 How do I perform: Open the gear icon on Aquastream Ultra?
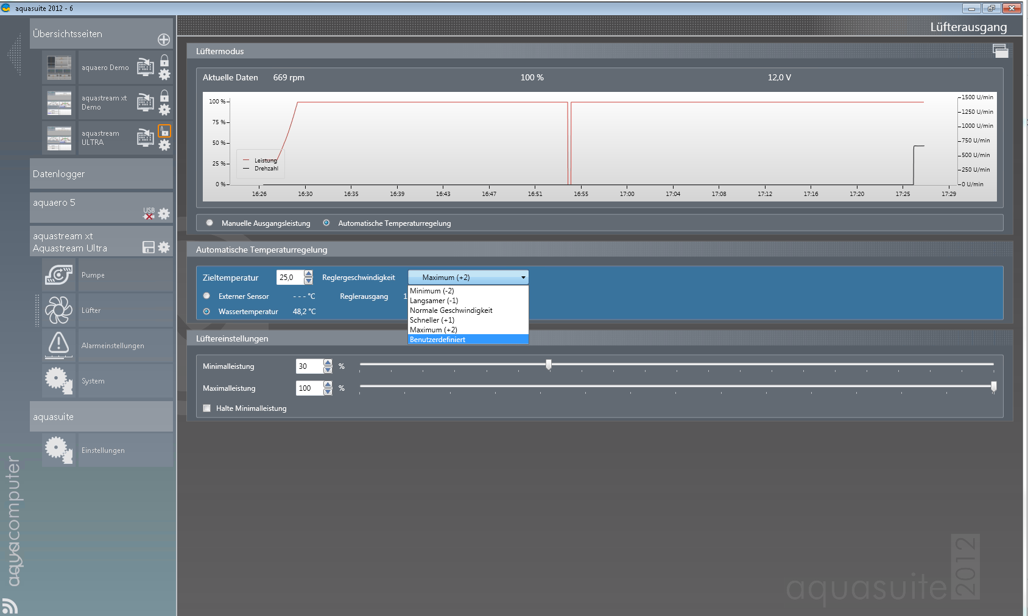pyautogui.click(x=164, y=247)
